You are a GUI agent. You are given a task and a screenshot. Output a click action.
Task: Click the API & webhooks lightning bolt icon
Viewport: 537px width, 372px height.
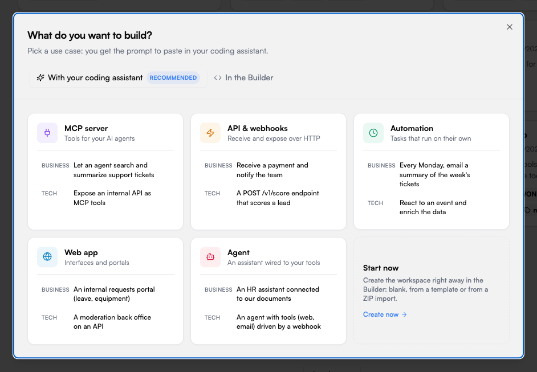point(210,133)
